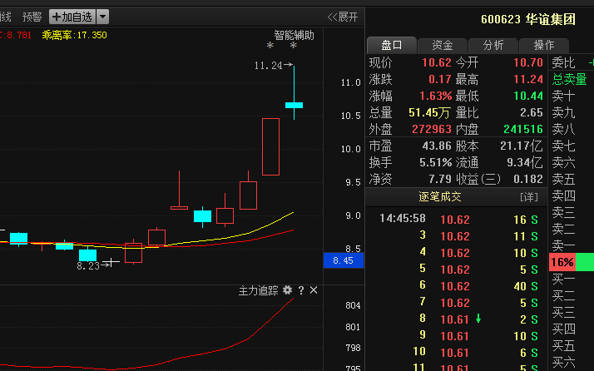Open the 预警 alert option
594x371 pixels.
[x=32, y=17]
